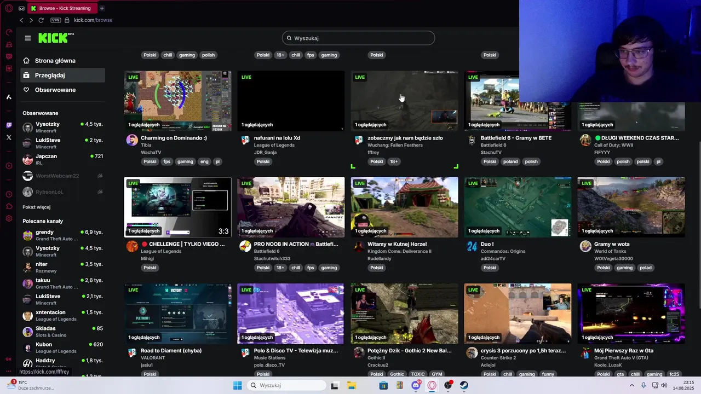
Task: Click the Kick Wyszukaj search field
Action: pyautogui.click(x=359, y=38)
